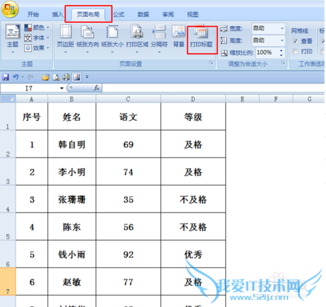Click the Name Box showing I7

pos(29,88)
